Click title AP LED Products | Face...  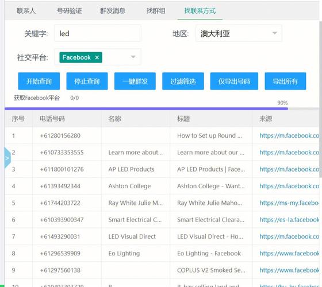(211, 169)
